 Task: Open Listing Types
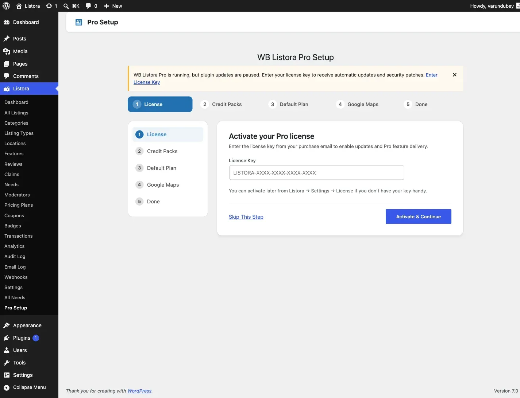19,133
